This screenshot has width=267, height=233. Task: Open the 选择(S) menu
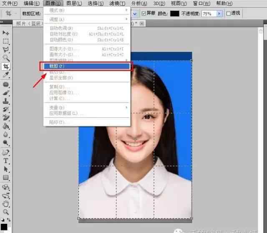[96, 3]
